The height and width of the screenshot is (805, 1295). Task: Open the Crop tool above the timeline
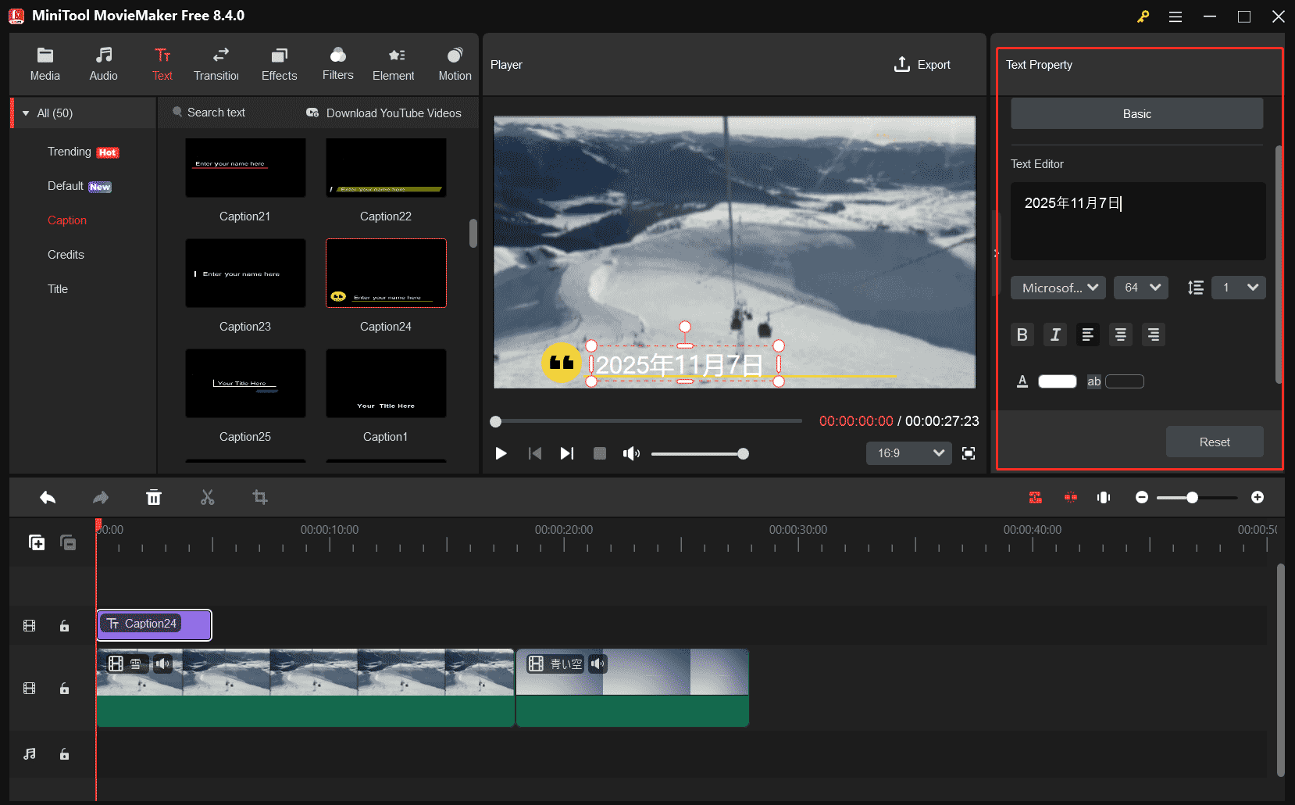(x=260, y=497)
